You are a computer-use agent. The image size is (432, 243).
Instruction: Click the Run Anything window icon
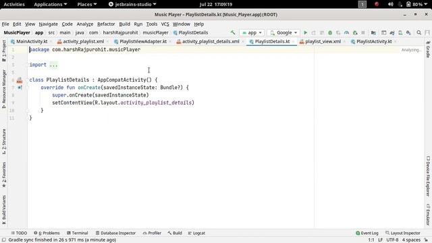384,32
